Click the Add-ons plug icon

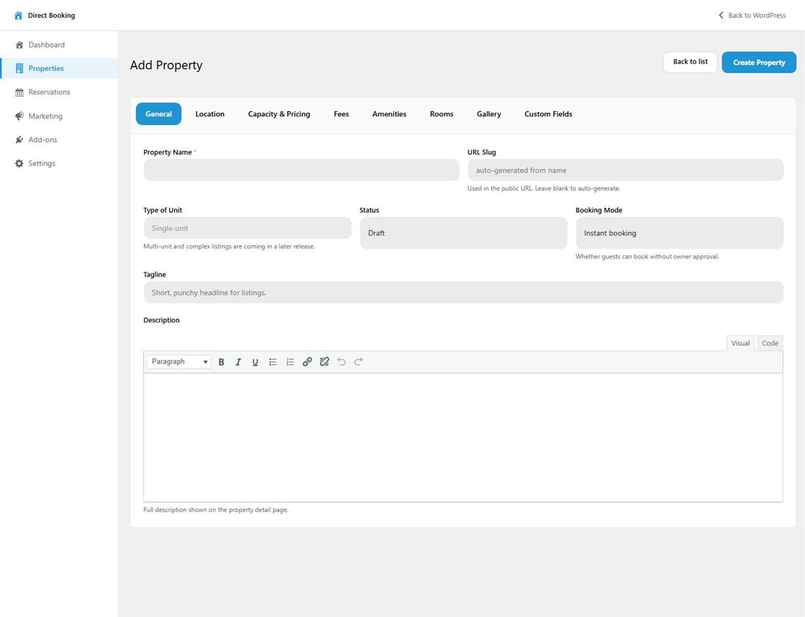tap(20, 140)
